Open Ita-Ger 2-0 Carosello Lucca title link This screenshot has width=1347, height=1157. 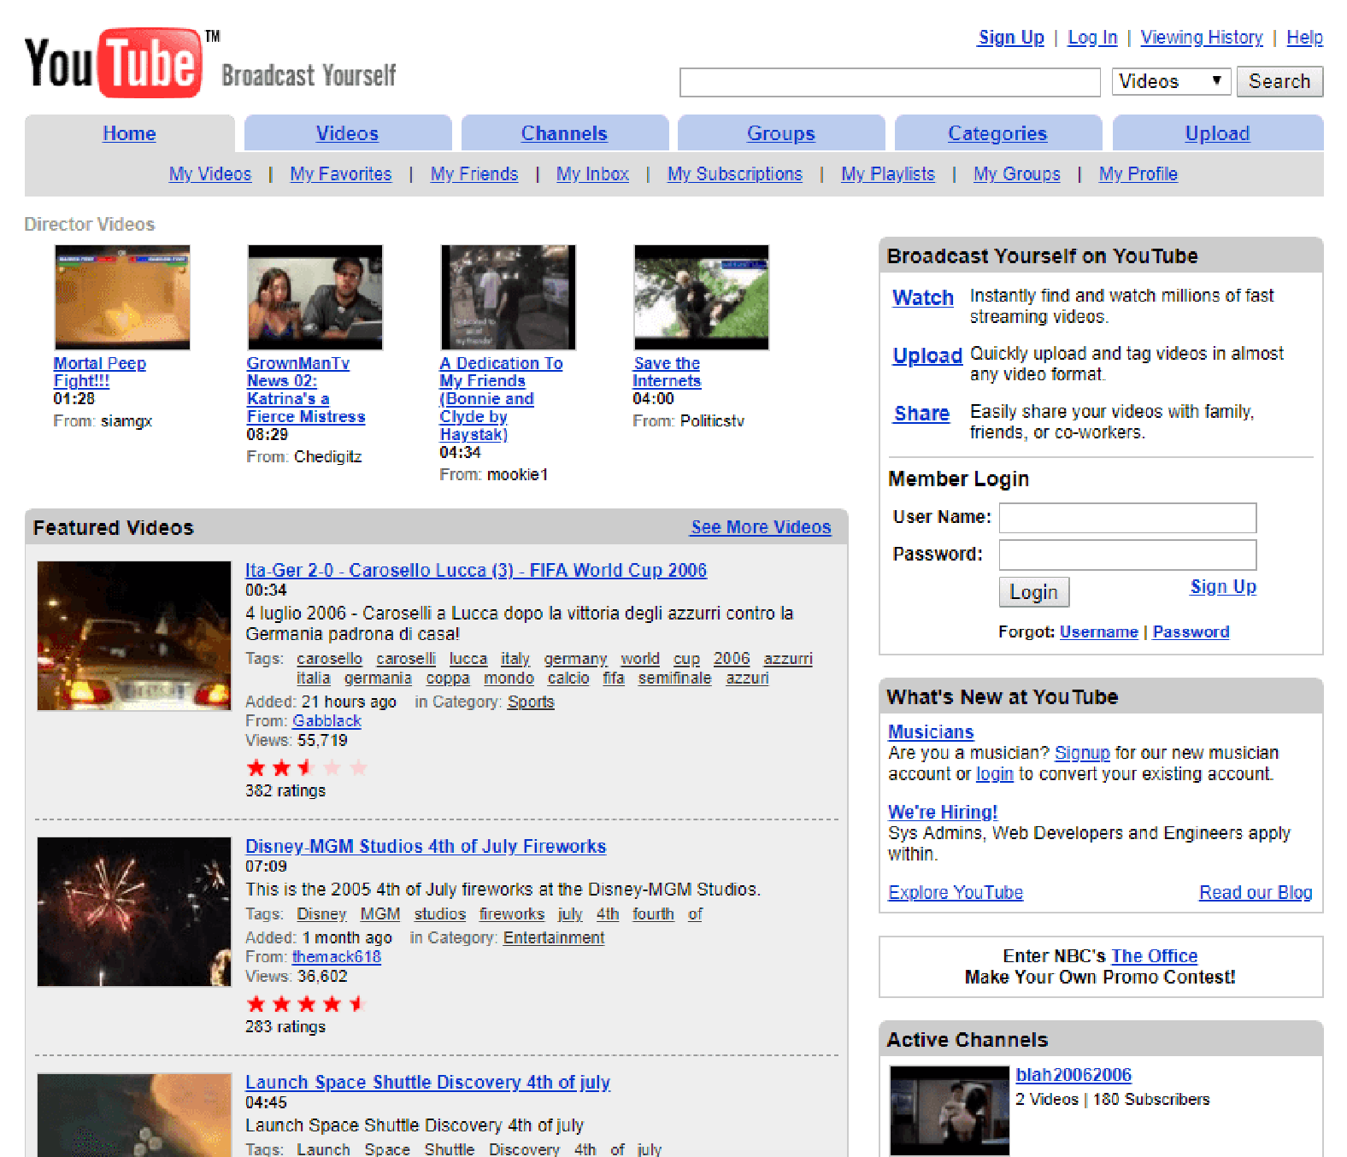(x=476, y=570)
